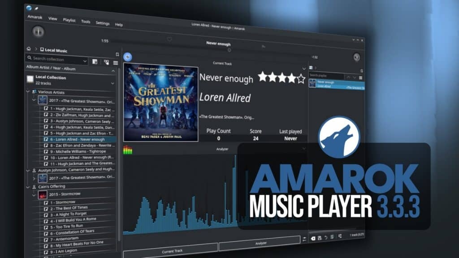Image resolution: width=459 pixels, height=258 pixels.
Task: Set rating by clicking the fifth empty star
Action: point(301,79)
